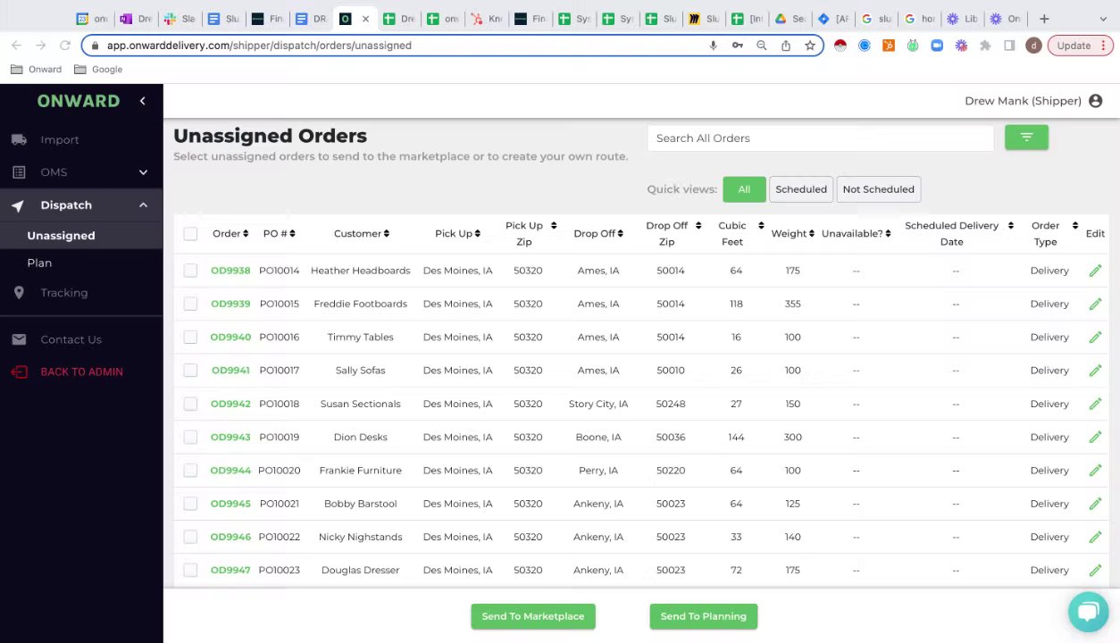Collapse the Onward sidebar with arrow
This screenshot has width=1120, height=643.
(x=142, y=101)
